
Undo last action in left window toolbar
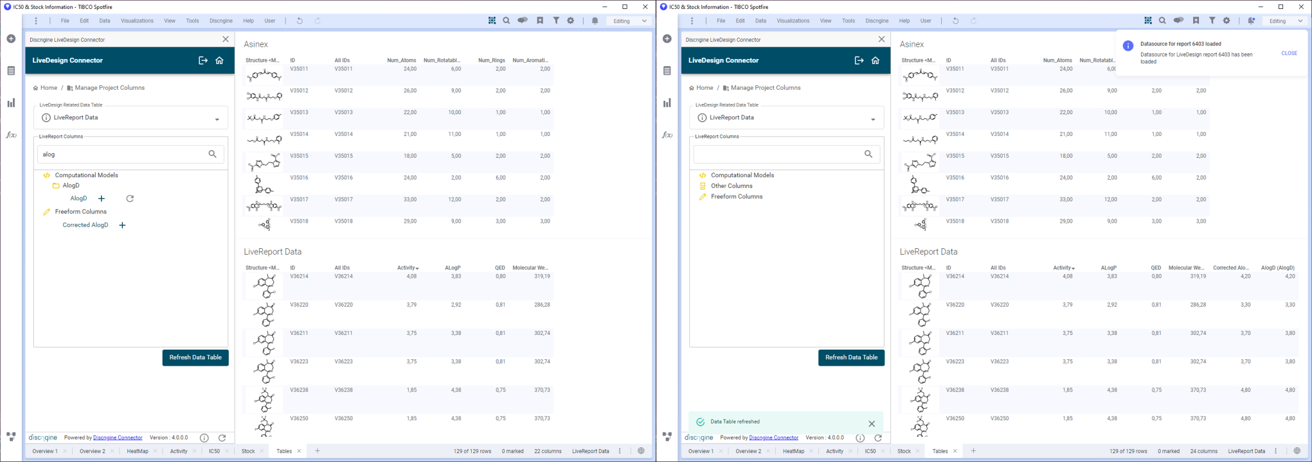pyautogui.click(x=300, y=21)
